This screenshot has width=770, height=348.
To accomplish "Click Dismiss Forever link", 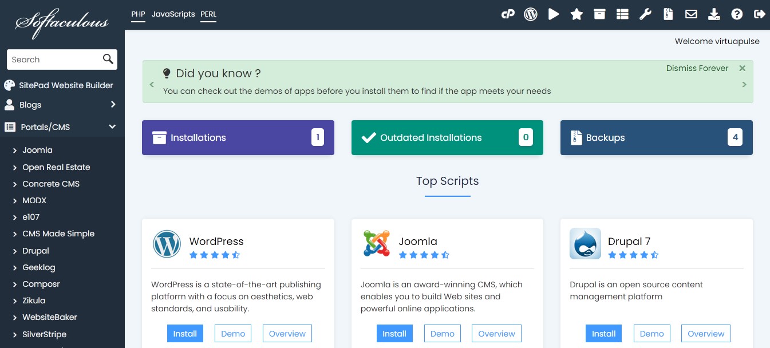I will (697, 68).
